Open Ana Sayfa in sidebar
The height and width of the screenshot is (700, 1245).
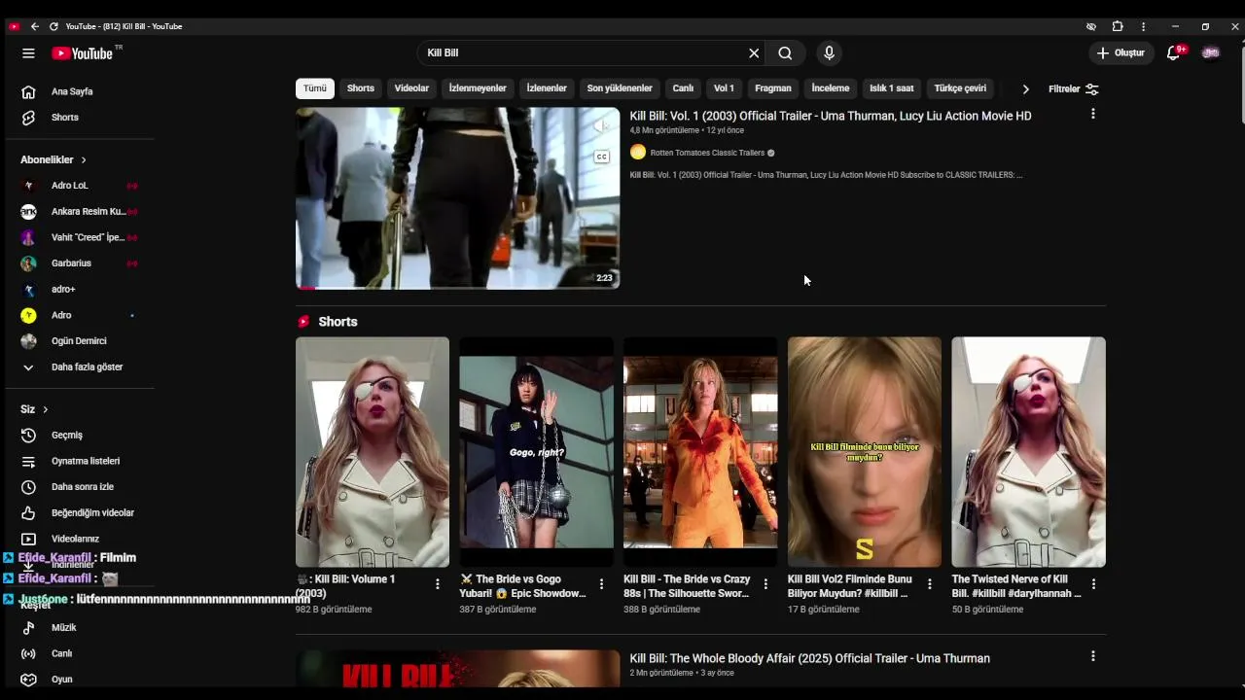point(78,91)
